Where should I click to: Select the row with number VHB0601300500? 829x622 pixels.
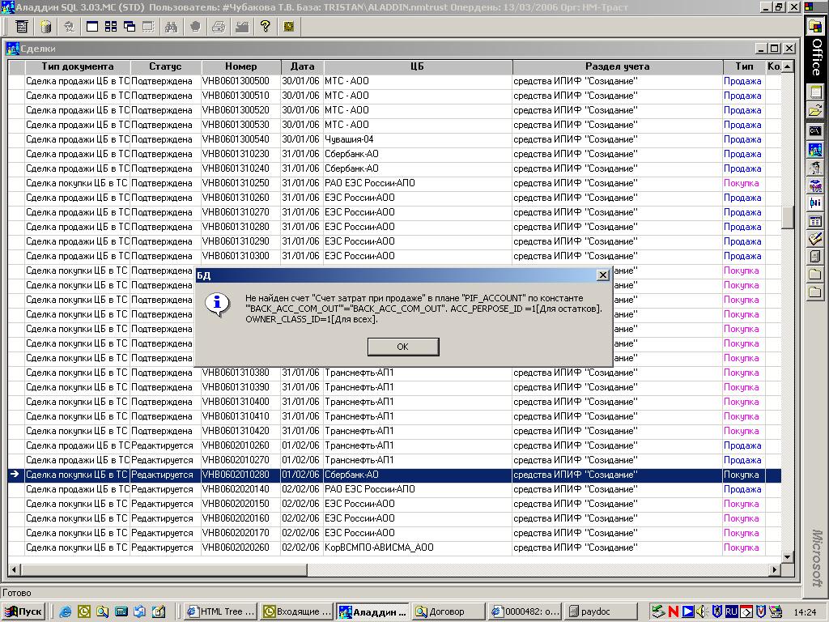(395, 82)
